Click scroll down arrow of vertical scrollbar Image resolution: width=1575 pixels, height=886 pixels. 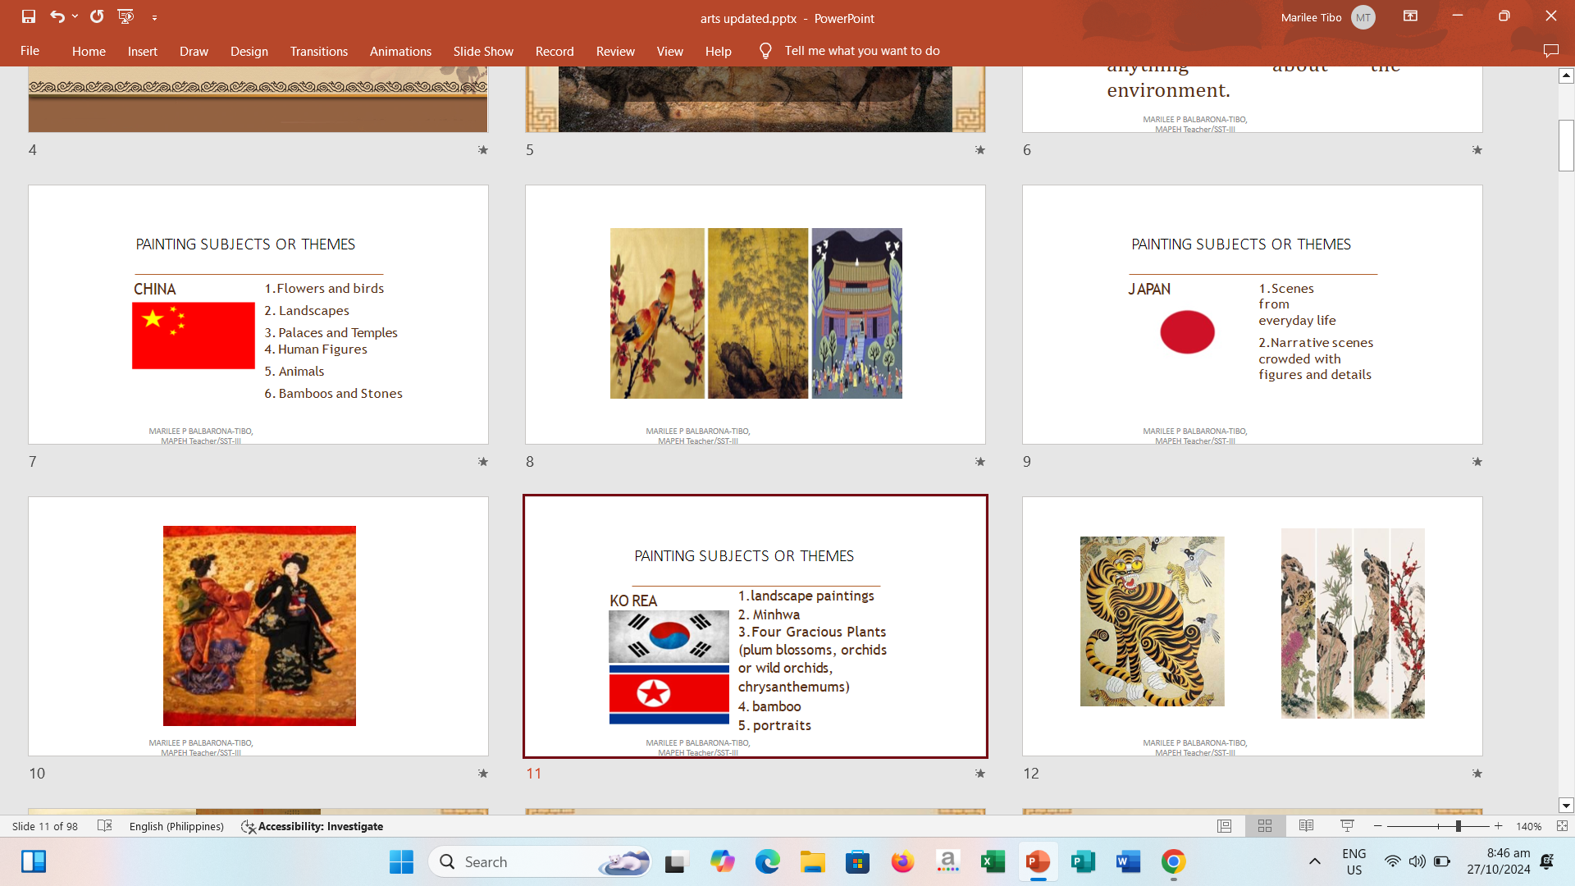tap(1566, 806)
